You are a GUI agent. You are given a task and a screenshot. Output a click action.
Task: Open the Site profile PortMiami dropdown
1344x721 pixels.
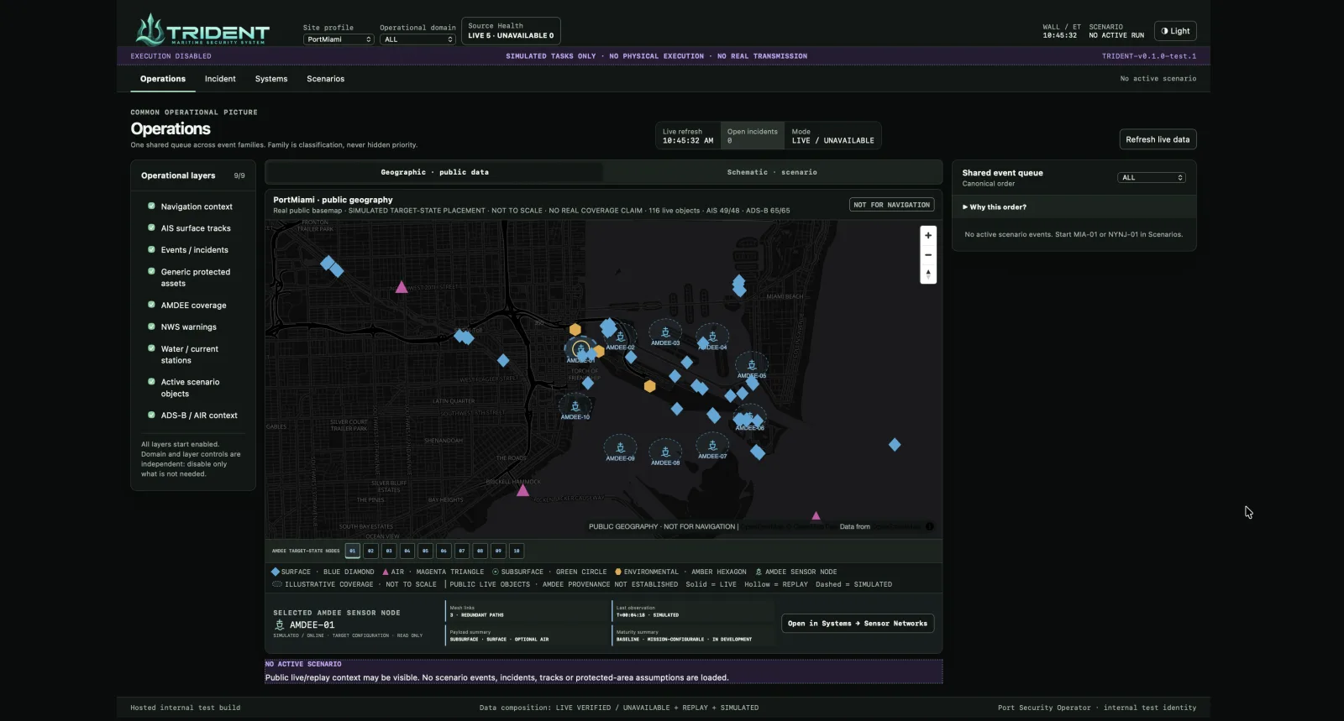pyautogui.click(x=339, y=39)
